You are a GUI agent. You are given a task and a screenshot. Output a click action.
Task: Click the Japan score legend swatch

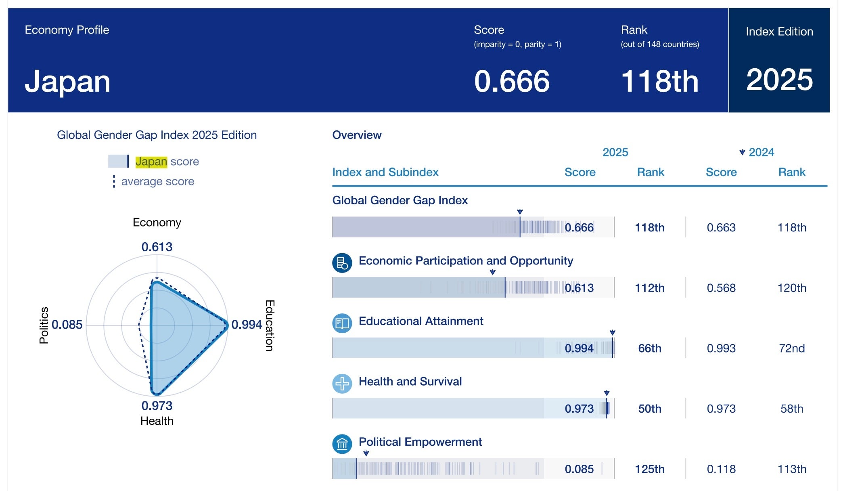[x=118, y=161]
